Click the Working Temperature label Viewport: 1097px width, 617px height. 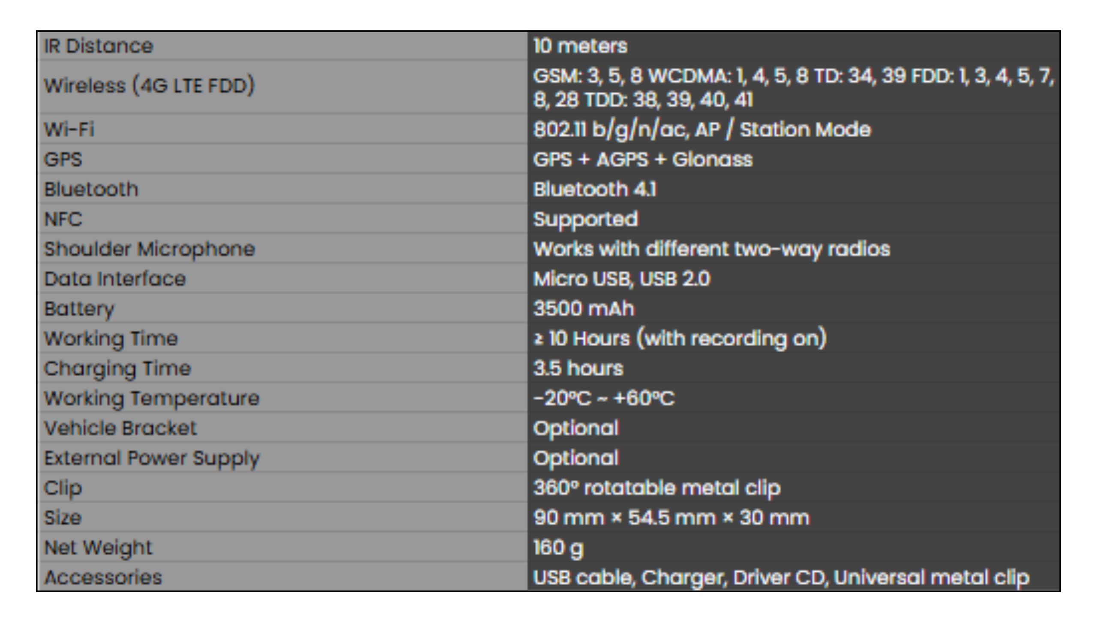(152, 398)
